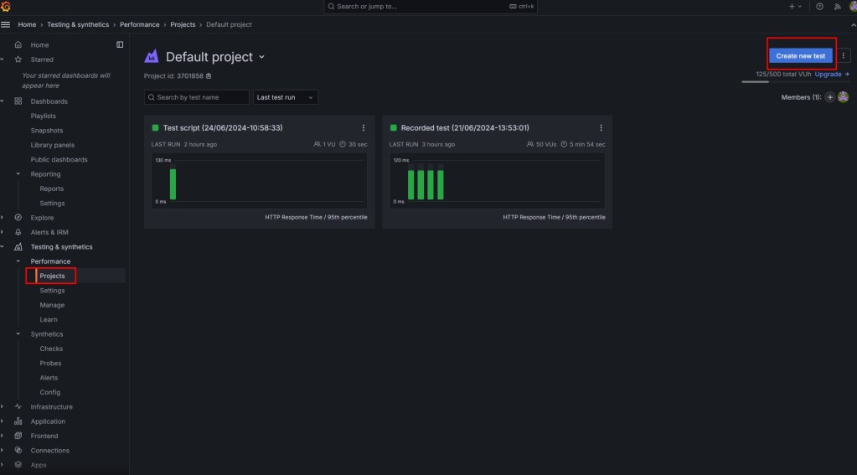
Task: Dock the sidebar using the panel icon
Action: (120, 44)
